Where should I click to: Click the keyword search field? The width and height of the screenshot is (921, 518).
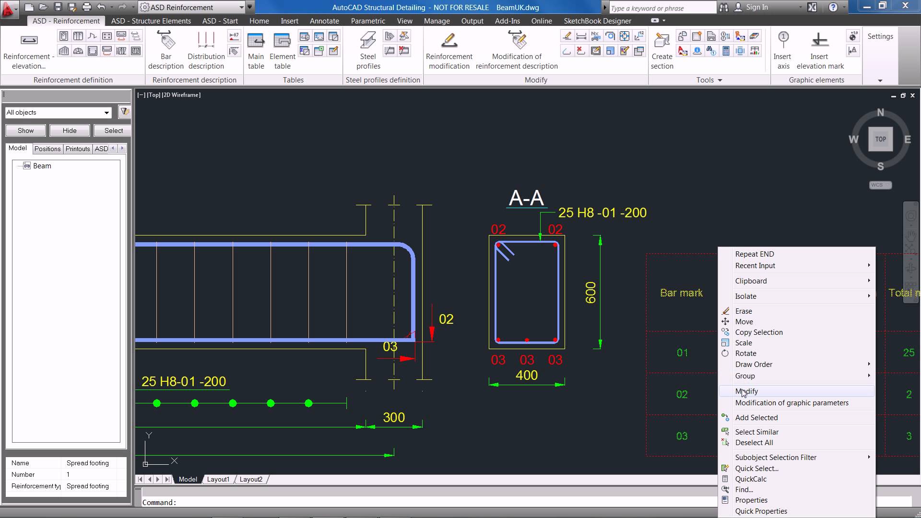click(x=662, y=8)
